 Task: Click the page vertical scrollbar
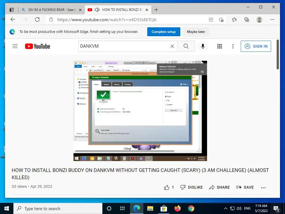tap(277, 55)
